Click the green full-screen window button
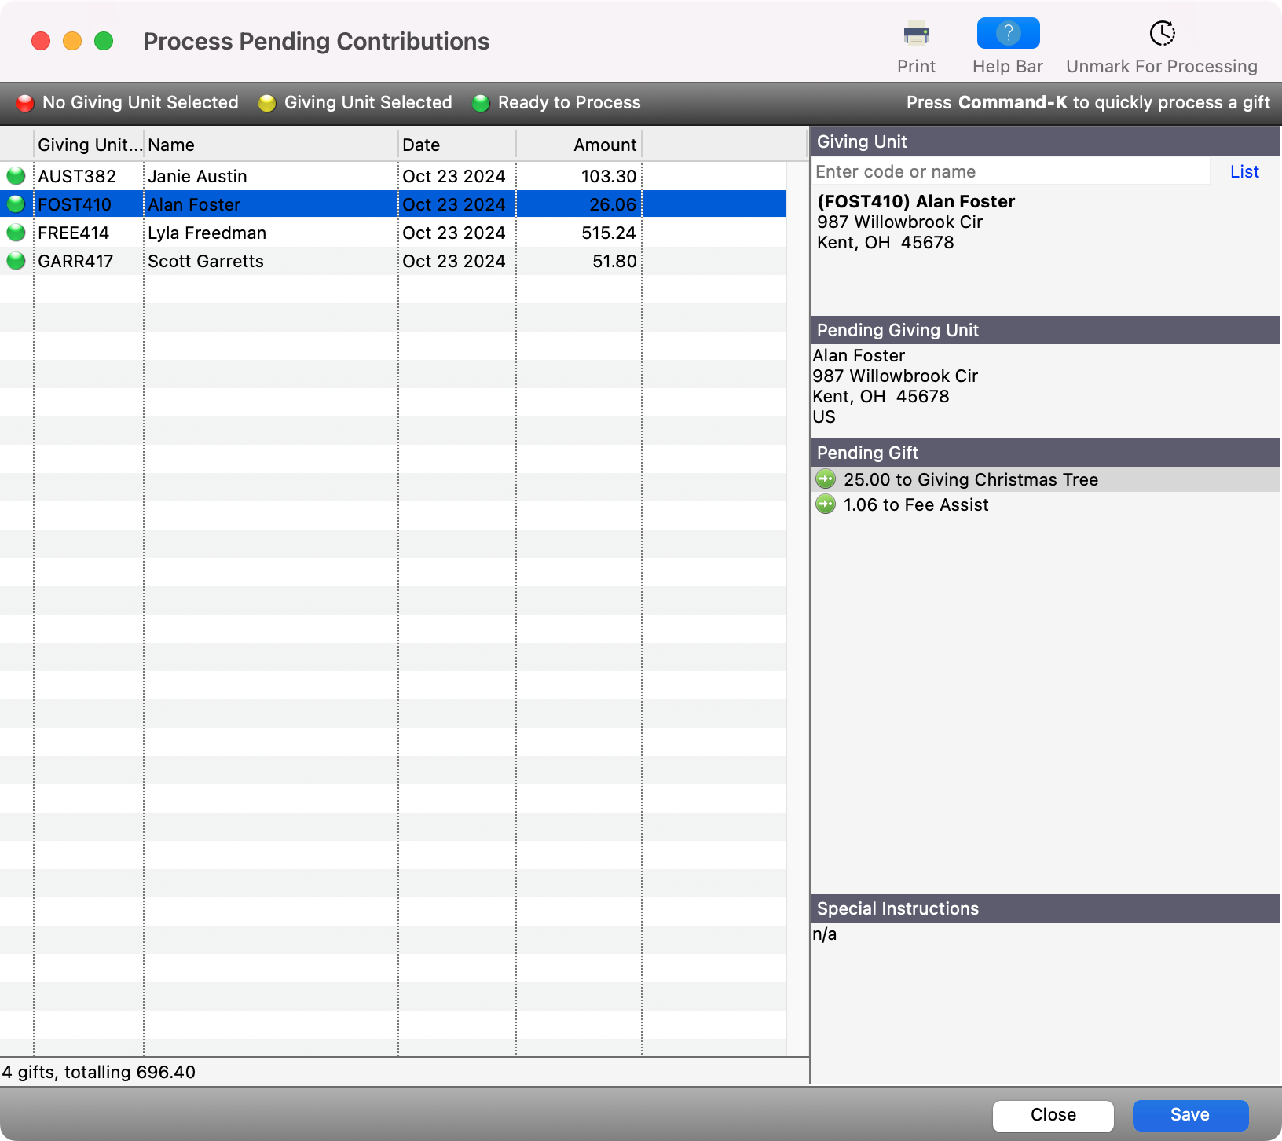The width and height of the screenshot is (1282, 1141). click(x=104, y=41)
